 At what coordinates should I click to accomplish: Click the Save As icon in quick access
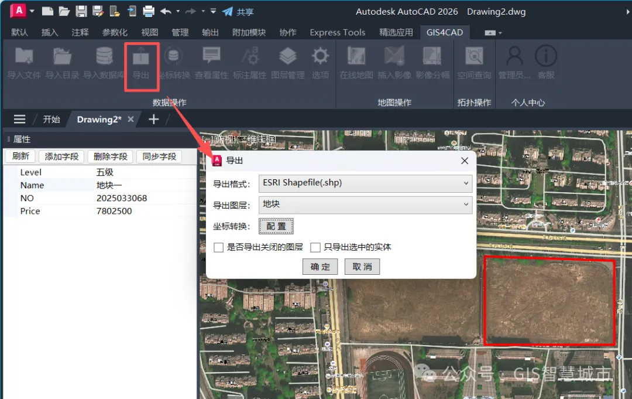(x=98, y=11)
